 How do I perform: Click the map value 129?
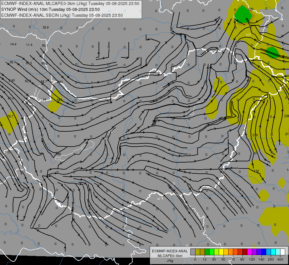251,9
